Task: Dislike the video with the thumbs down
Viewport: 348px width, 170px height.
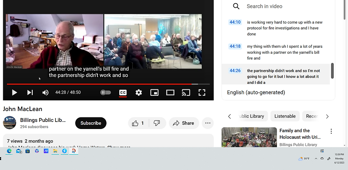Action: (157, 123)
